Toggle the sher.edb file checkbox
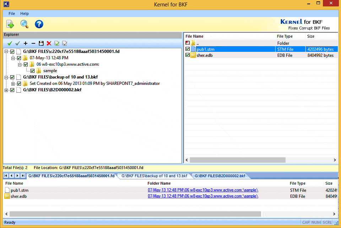 tap(188, 55)
